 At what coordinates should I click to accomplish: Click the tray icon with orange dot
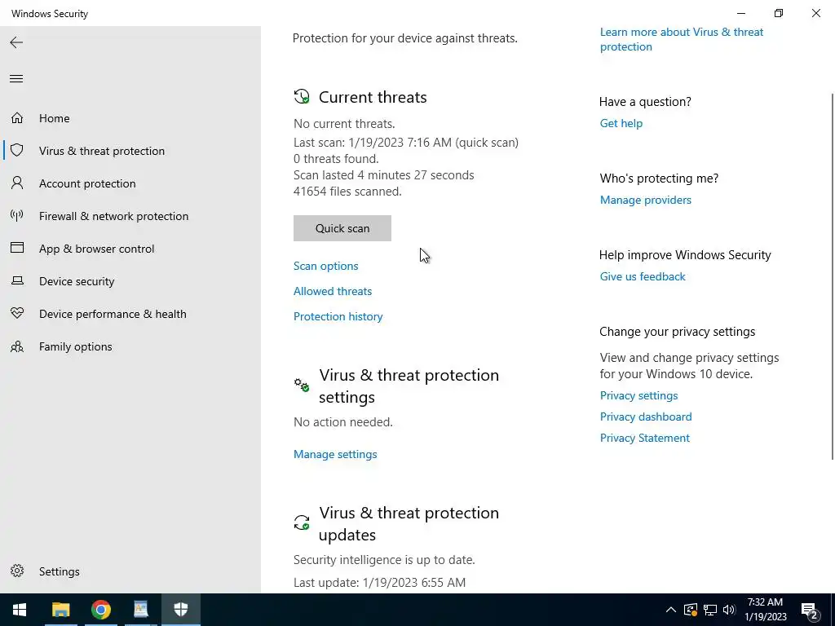691,610
